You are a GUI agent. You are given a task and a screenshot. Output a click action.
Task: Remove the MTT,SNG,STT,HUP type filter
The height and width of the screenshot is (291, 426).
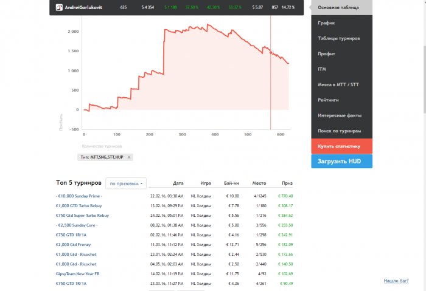coord(129,157)
